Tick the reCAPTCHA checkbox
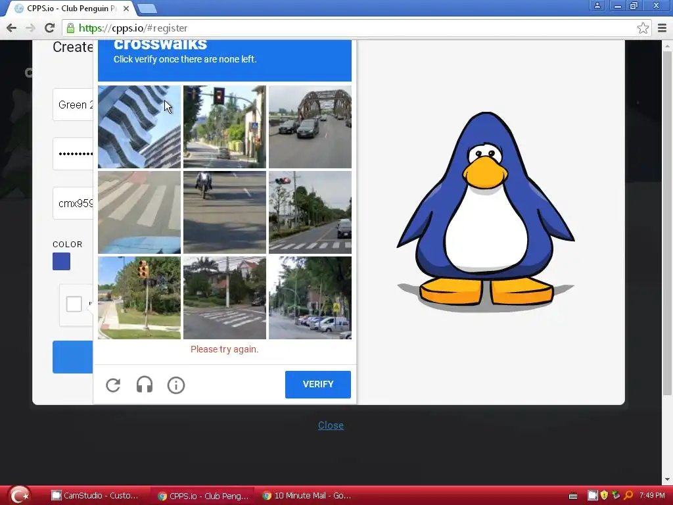 coord(74,304)
